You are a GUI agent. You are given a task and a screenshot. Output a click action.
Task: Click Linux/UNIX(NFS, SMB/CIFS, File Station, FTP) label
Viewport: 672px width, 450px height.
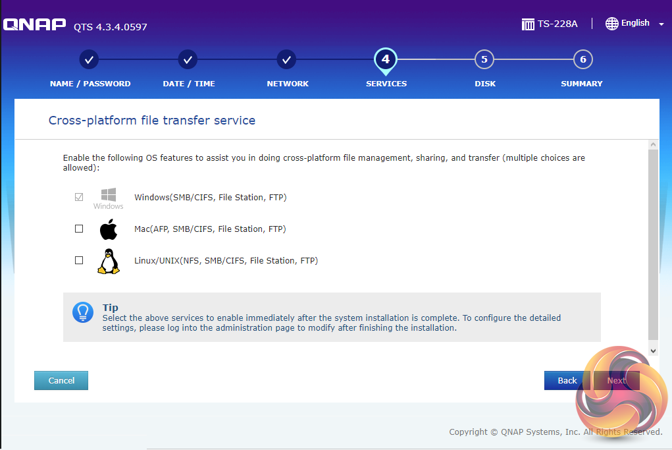[226, 261]
